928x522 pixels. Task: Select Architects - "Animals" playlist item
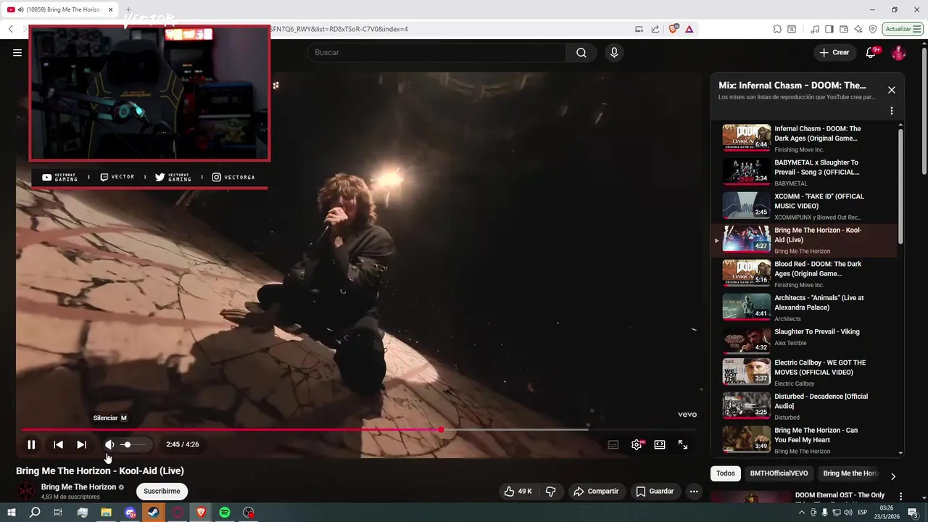click(x=803, y=307)
